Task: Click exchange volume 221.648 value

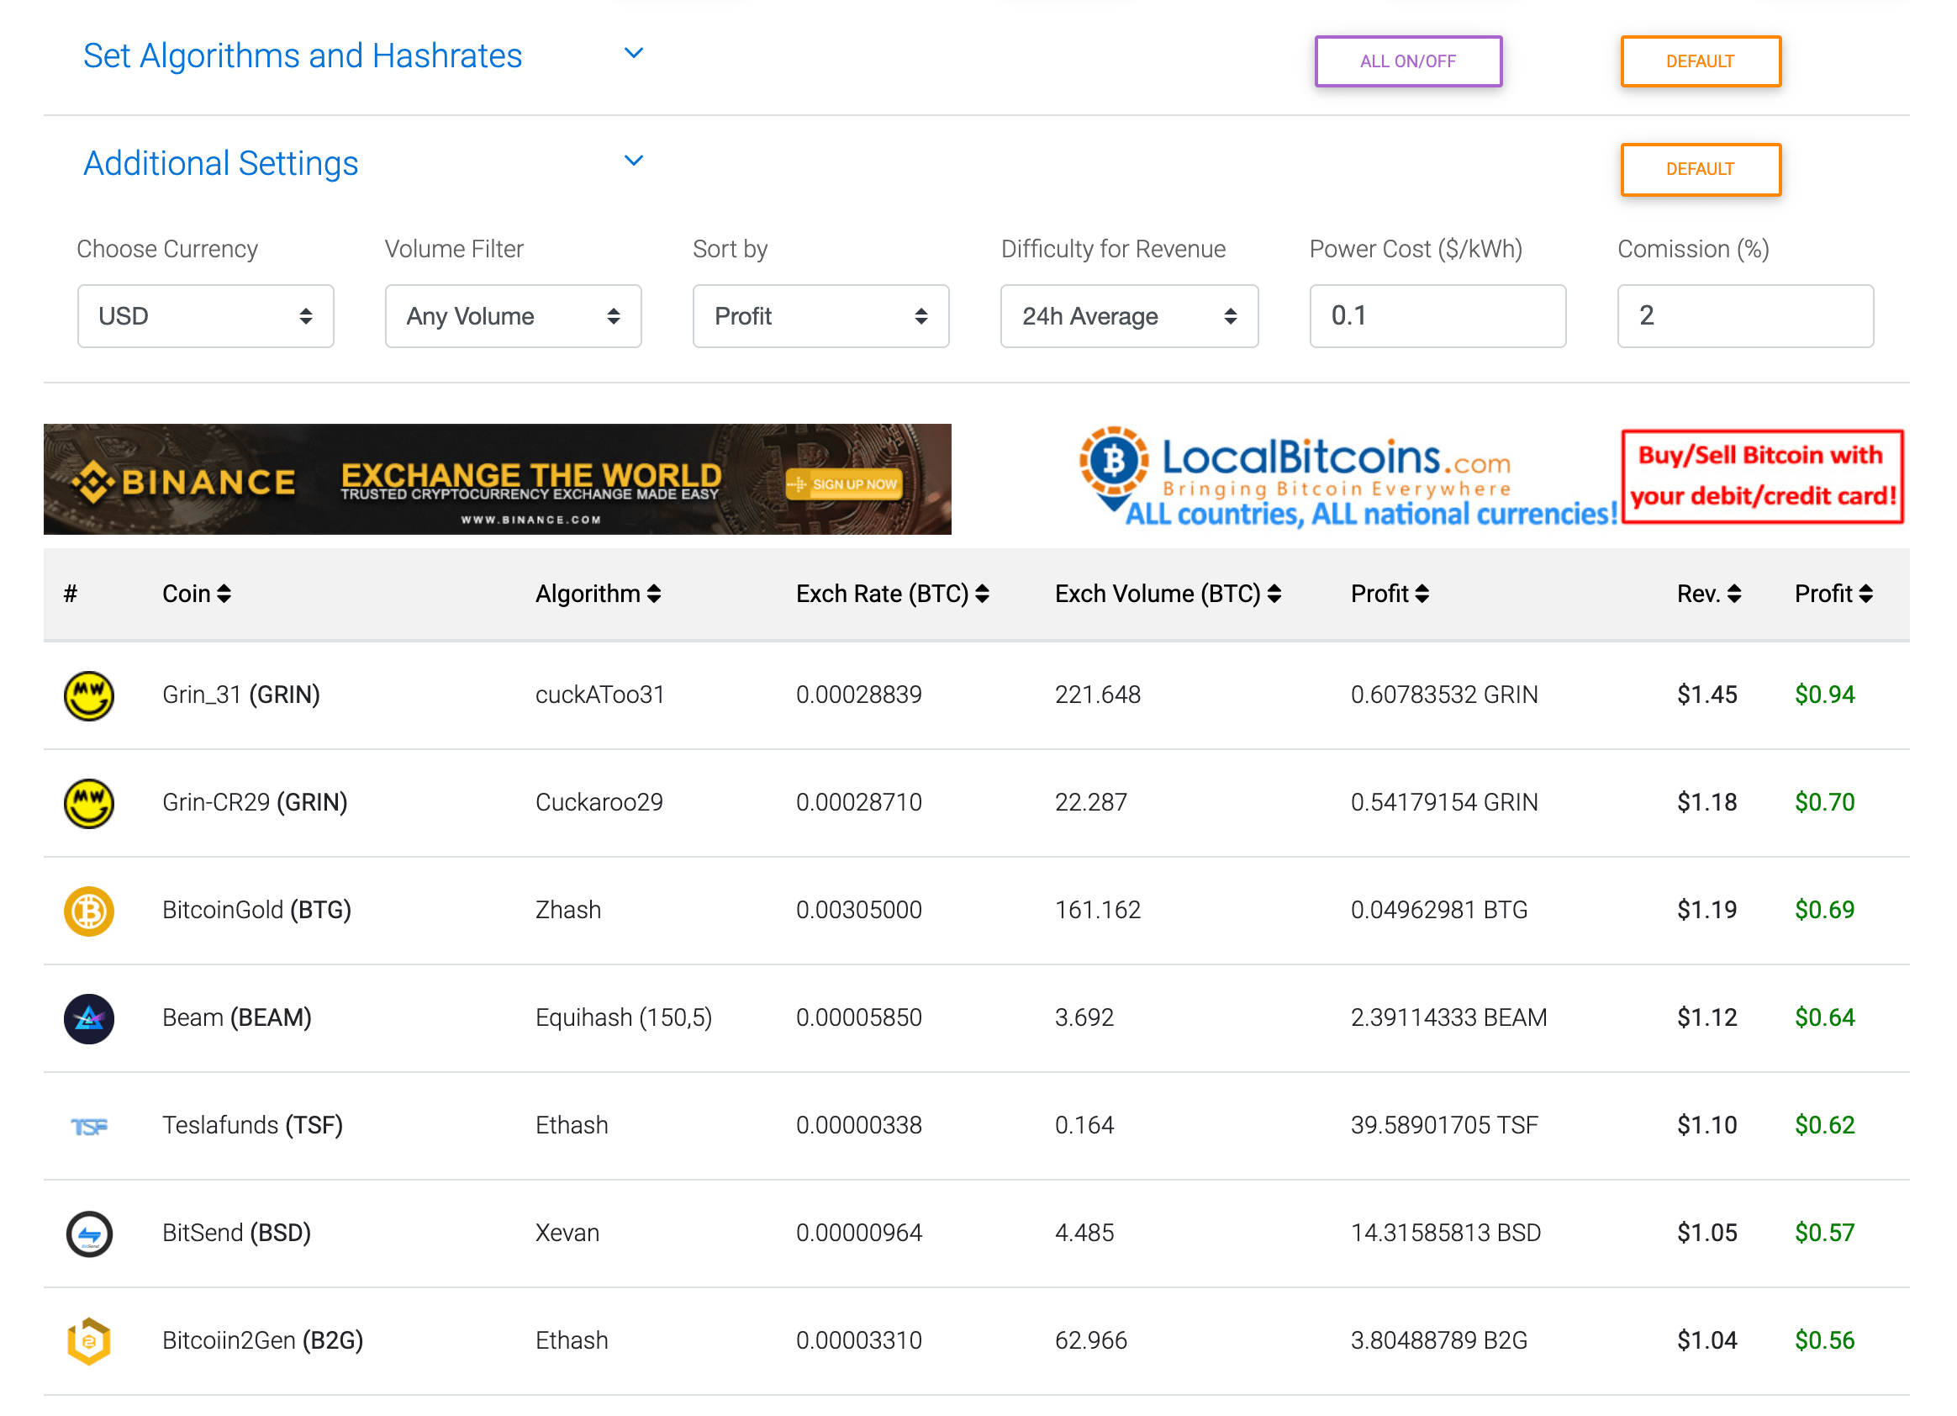Action: tap(1099, 695)
